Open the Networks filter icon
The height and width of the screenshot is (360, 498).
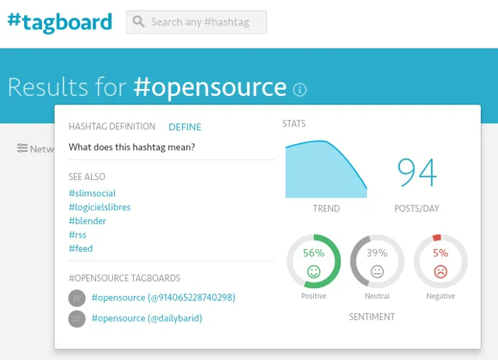22,148
